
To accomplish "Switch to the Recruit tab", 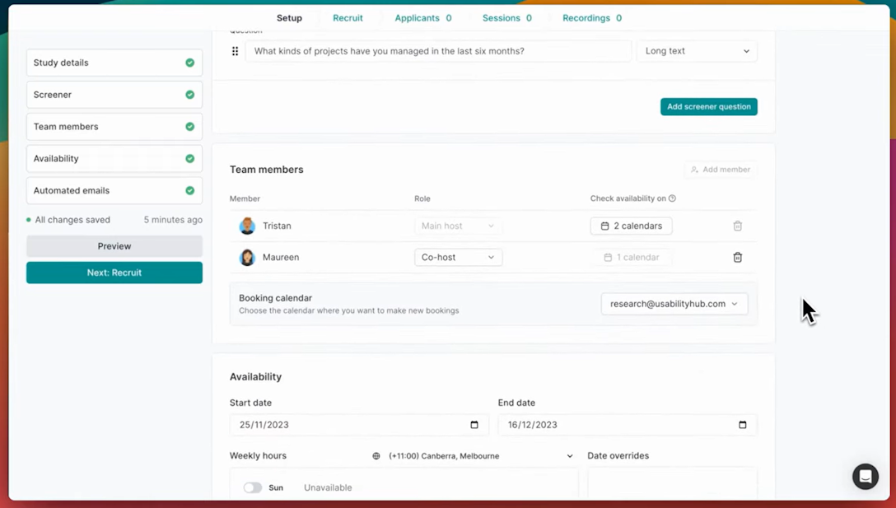I will click(348, 17).
